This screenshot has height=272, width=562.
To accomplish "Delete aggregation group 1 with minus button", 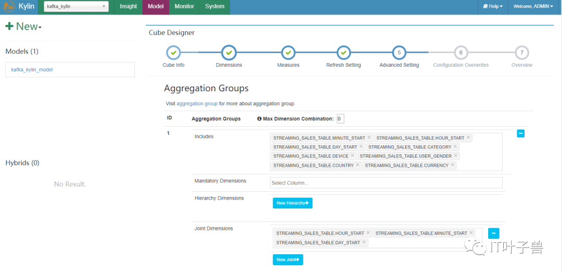I will 521,133.
